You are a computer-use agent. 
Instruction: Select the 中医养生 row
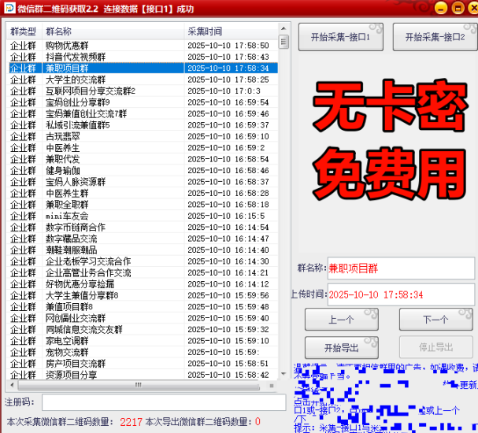click(x=142, y=148)
